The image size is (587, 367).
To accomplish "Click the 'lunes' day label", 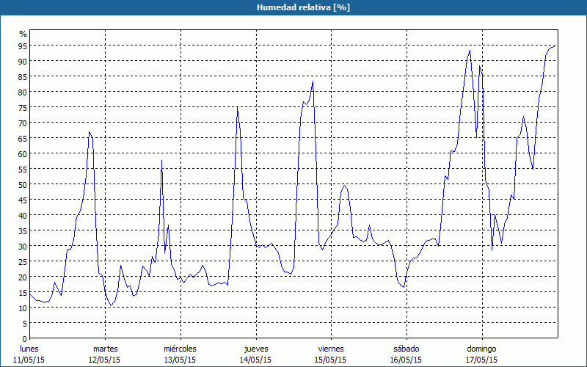I will [30, 349].
